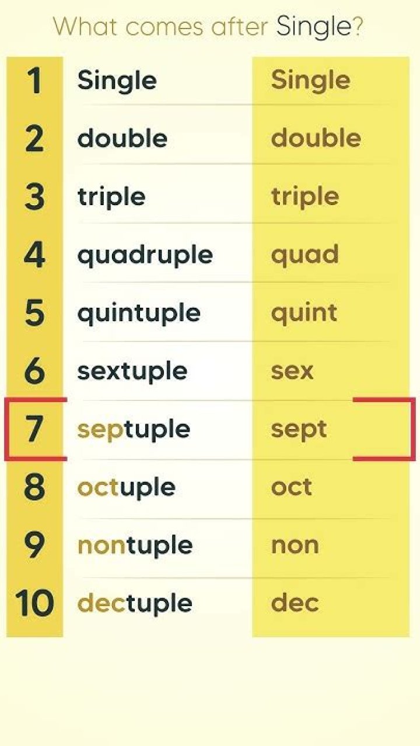
Task: Click the word "dectuple"
Action: coord(135,603)
